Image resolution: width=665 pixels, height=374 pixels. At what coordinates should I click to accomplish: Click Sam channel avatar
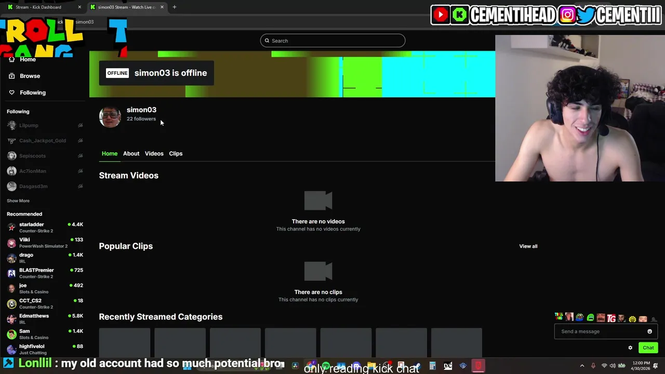click(x=11, y=334)
